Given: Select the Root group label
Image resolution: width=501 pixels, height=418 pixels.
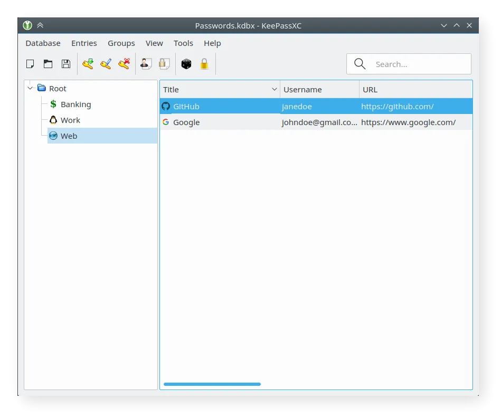Looking at the screenshot, I should coord(58,89).
